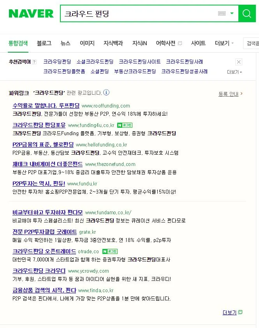259x328 pixels.
Task: Select the 통합검색 tab
Action: pyautogui.click(x=18, y=43)
